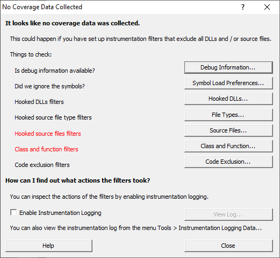280x258 pixels.
Task: Click the 'Code exclusion filters' label
Action: coord(42,165)
